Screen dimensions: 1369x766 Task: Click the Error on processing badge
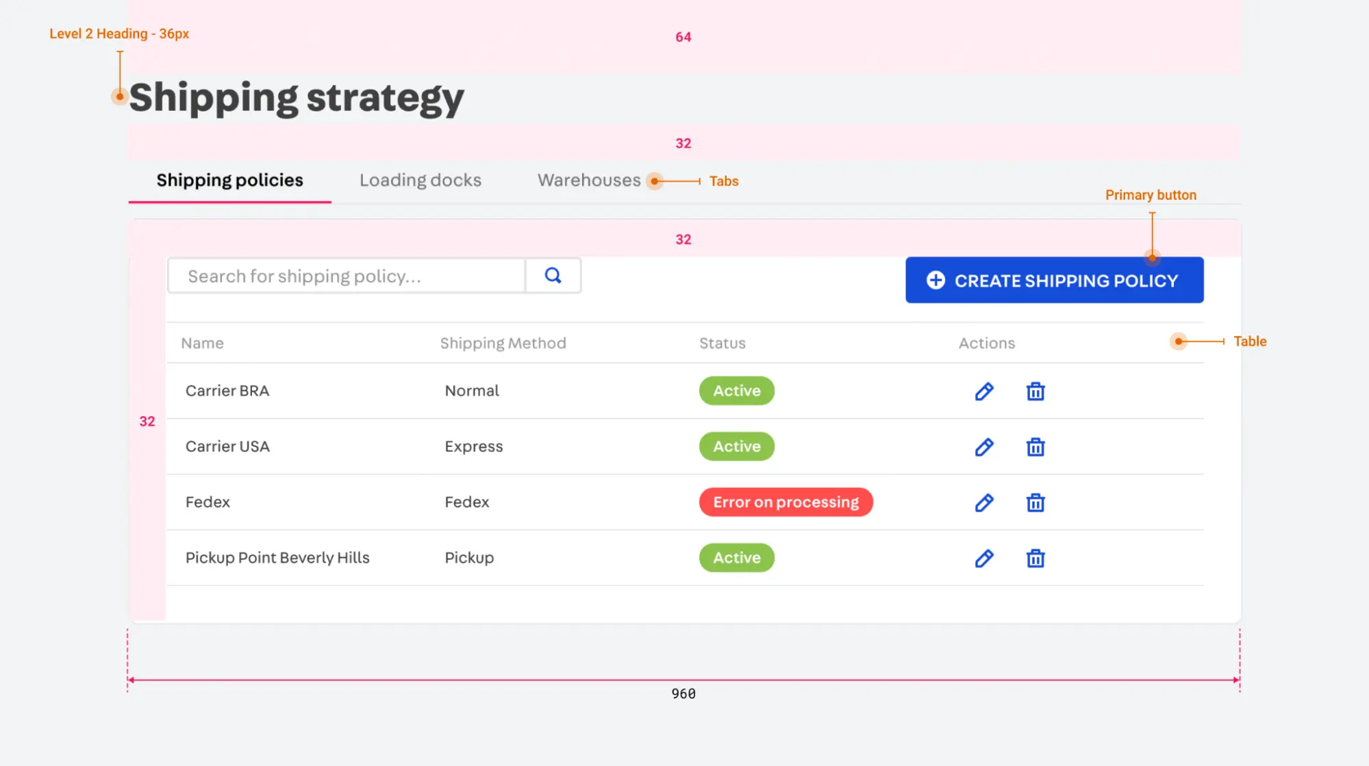(786, 502)
